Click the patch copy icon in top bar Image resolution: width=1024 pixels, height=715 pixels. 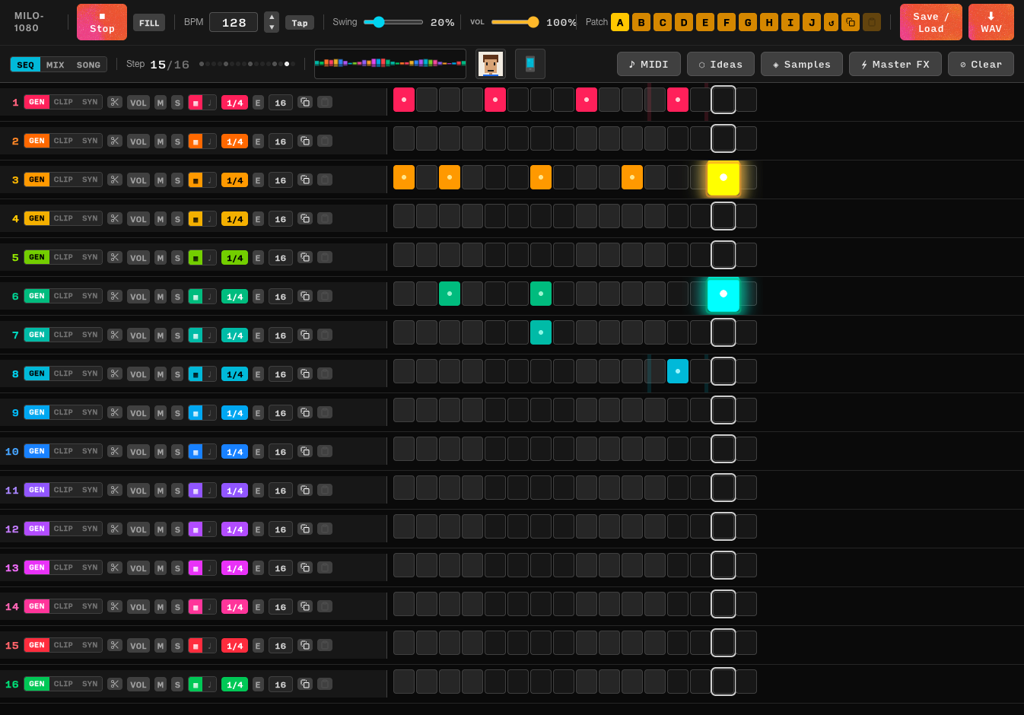[x=851, y=23]
